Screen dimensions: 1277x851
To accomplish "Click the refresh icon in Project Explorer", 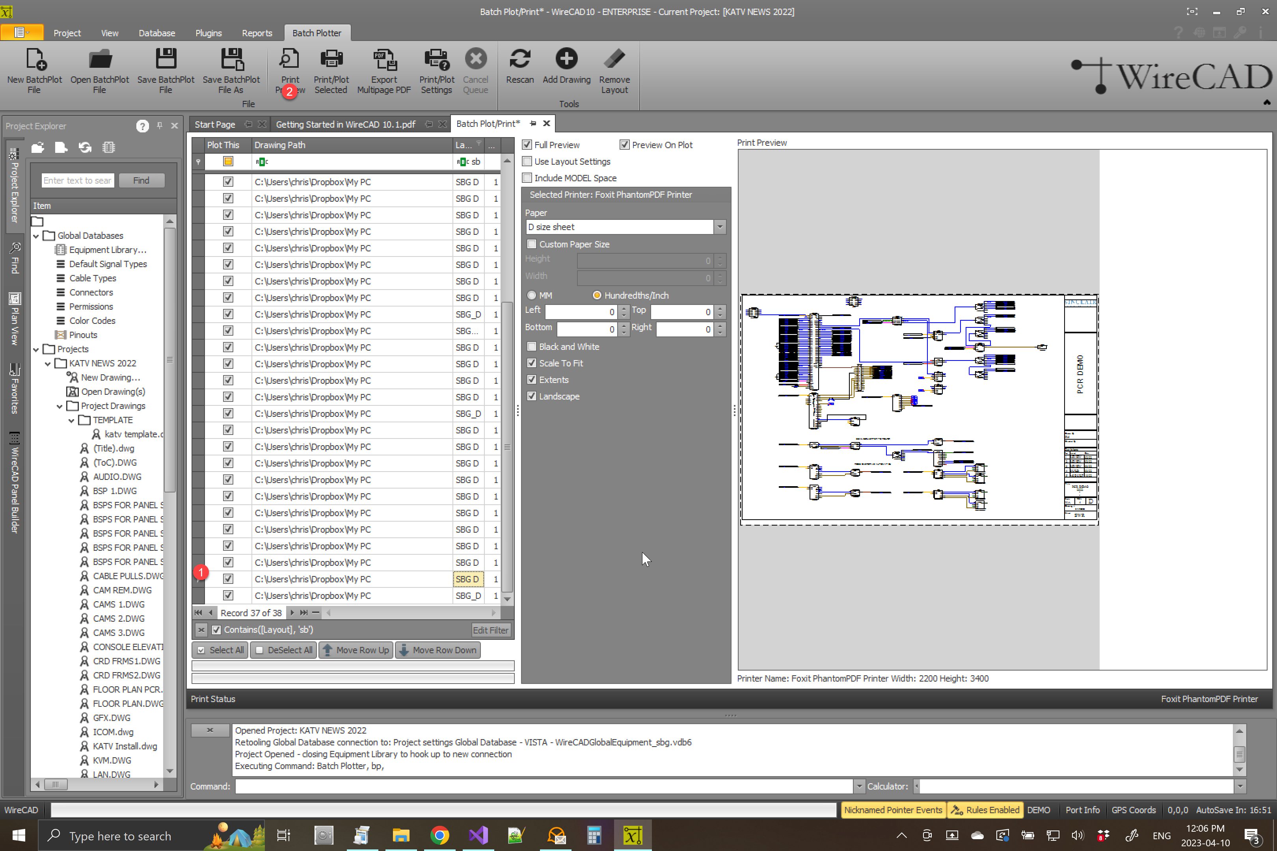I will [x=85, y=148].
